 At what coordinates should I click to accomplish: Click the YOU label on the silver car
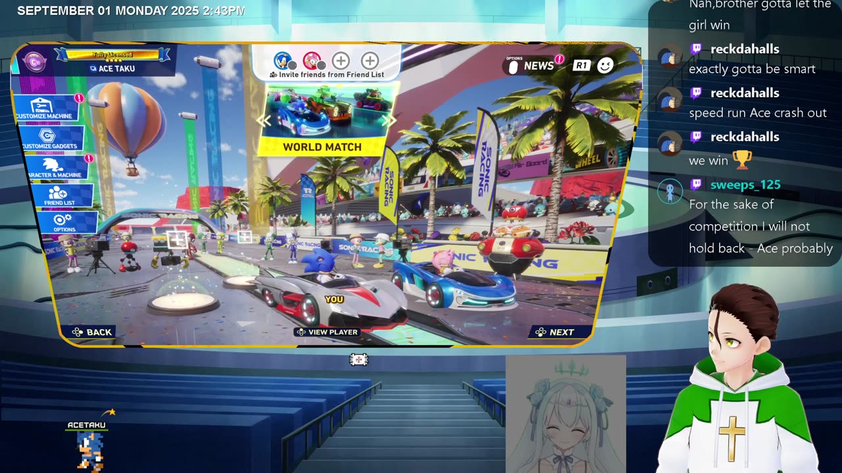click(334, 300)
